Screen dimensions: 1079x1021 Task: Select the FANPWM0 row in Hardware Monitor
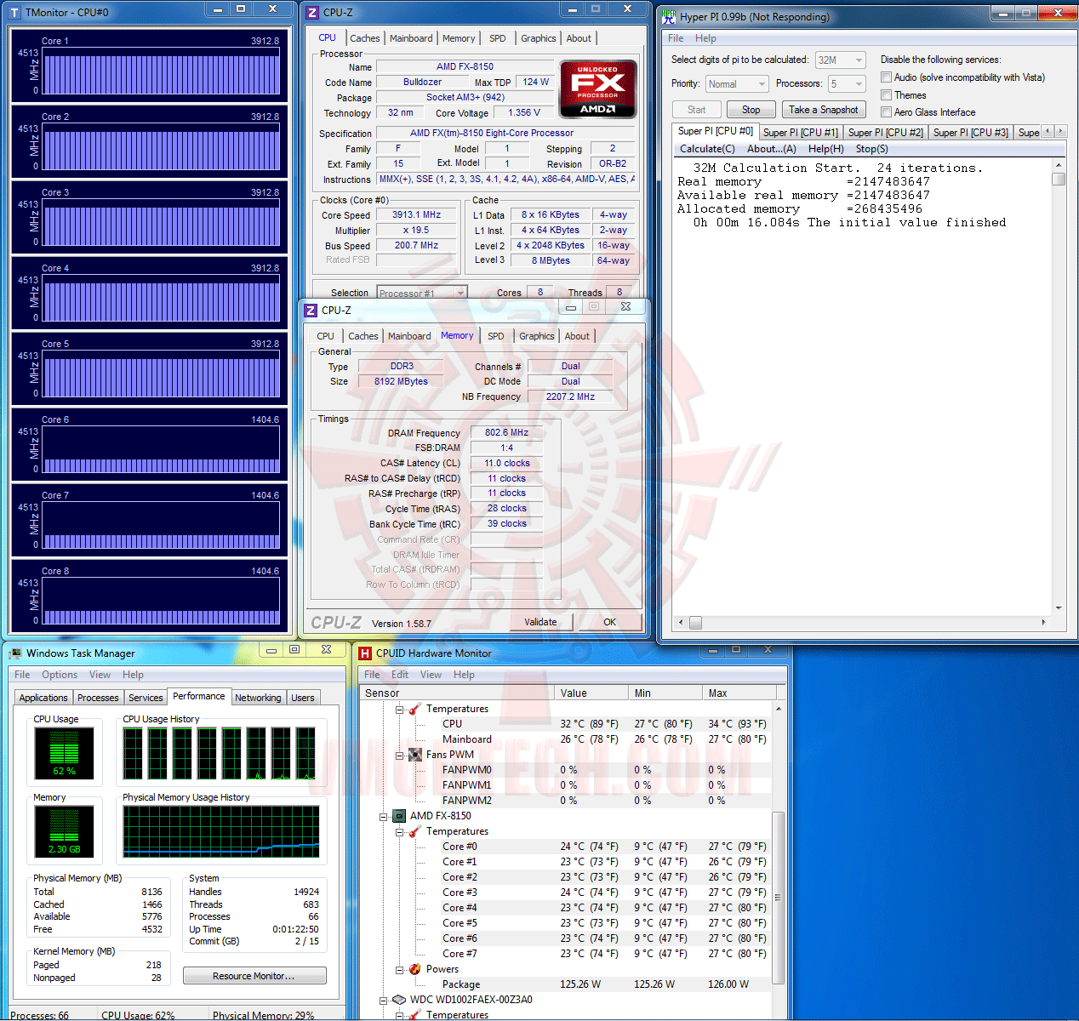pos(567,770)
